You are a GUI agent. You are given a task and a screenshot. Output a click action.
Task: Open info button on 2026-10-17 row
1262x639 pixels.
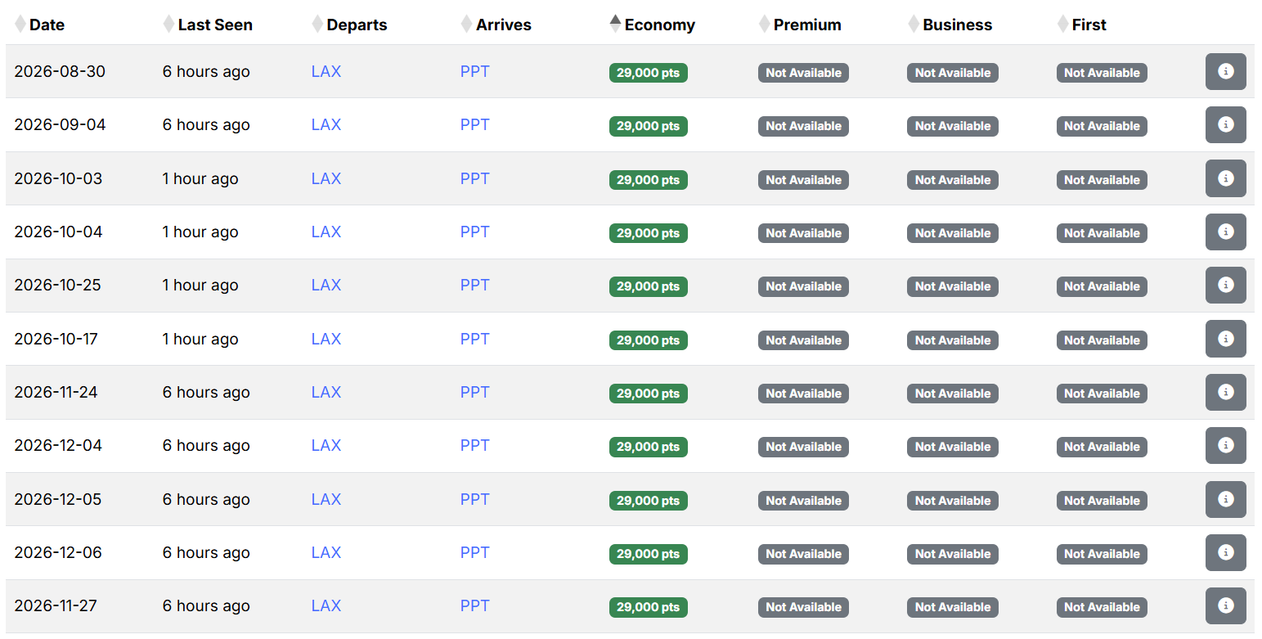1225,339
